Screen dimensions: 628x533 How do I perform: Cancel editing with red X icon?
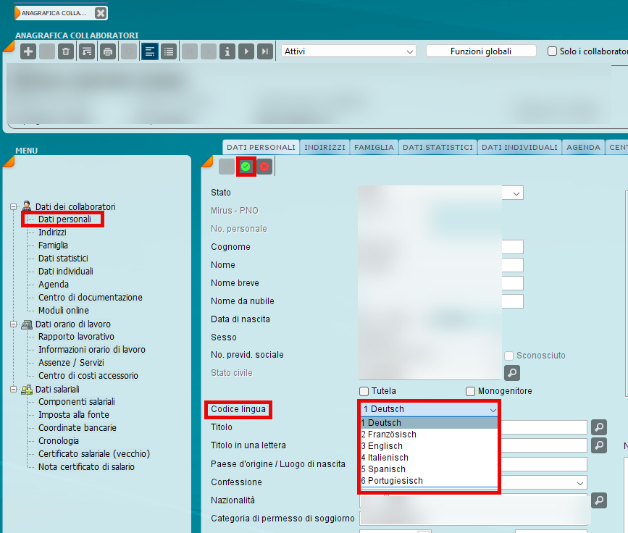[264, 167]
